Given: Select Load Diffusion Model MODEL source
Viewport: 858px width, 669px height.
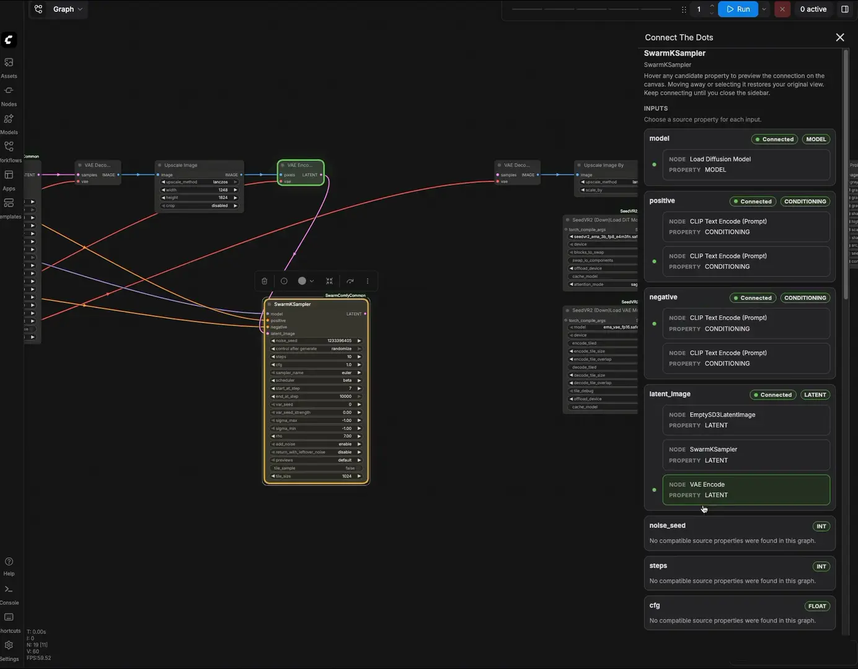Looking at the screenshot, I should pyautogui.click(x=746, y=165).
